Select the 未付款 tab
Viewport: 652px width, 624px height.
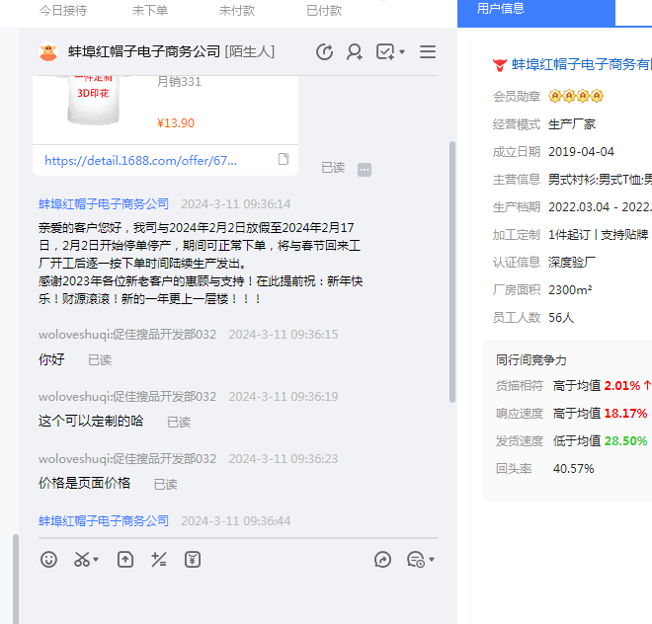click(x=236, y=10)
